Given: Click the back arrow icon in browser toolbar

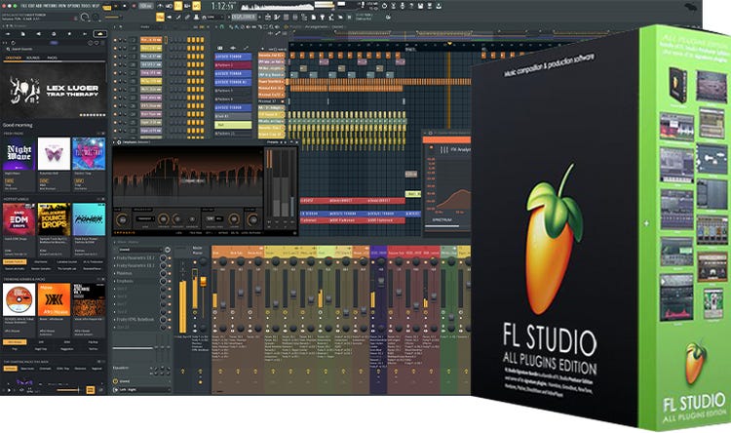Looking at the screenshot, I should click(8, 33).
